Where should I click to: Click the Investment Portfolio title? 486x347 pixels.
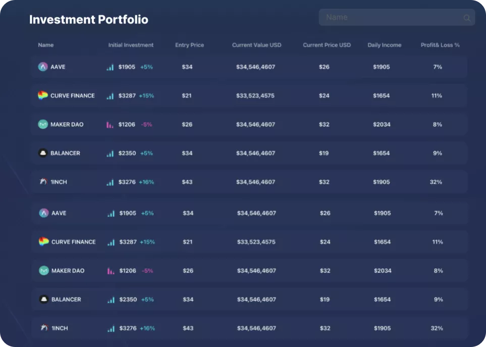(x=89, y=19)
